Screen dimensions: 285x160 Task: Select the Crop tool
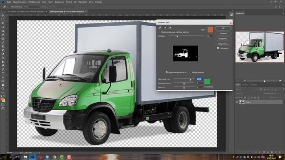click(x=3, y=31)
